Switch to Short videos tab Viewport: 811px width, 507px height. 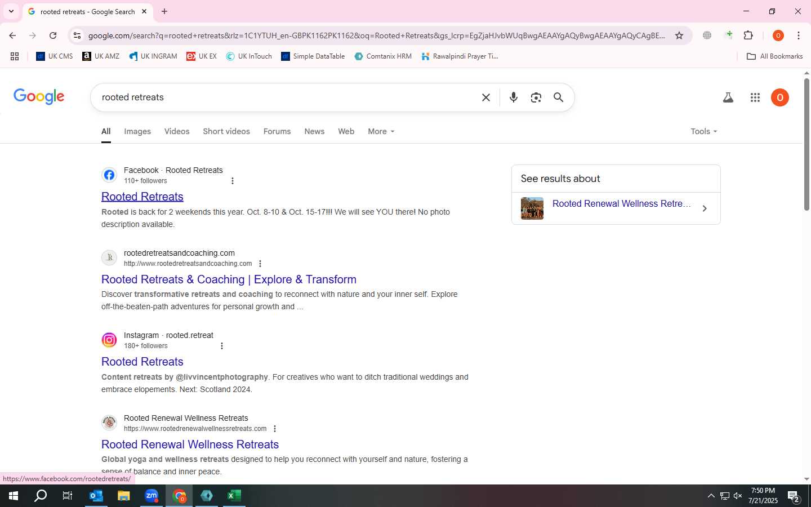click(226, 131)
